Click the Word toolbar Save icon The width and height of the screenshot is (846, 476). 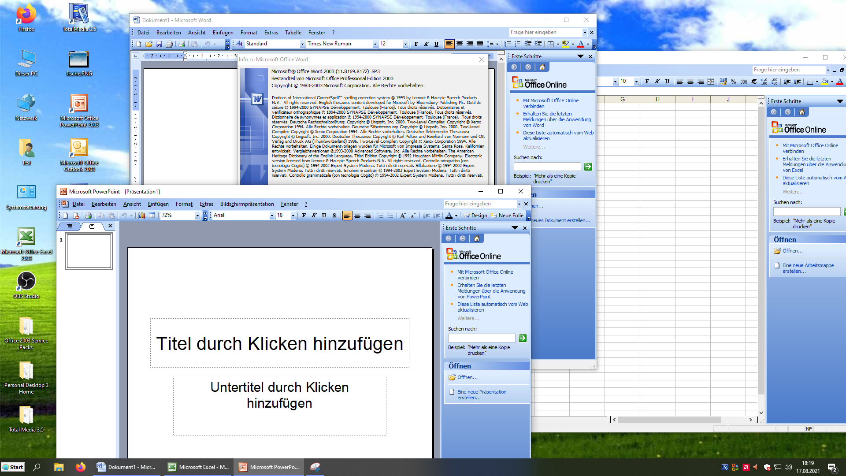pos(159,44)
